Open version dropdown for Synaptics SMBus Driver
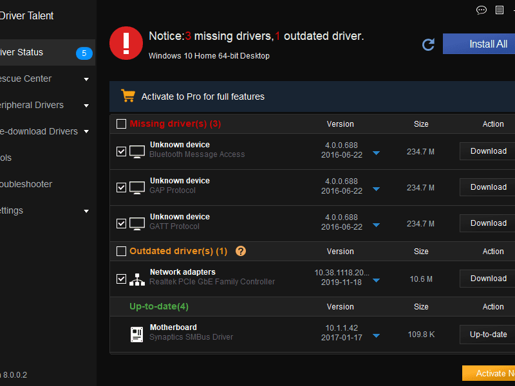Viewport: 515px width, 386px height. point(377,336)
